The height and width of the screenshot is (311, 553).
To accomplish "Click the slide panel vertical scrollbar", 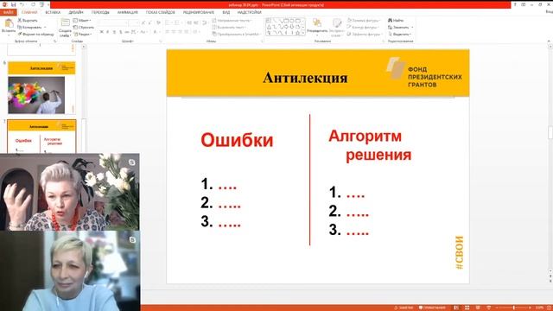I will click(x=84, y=98).
